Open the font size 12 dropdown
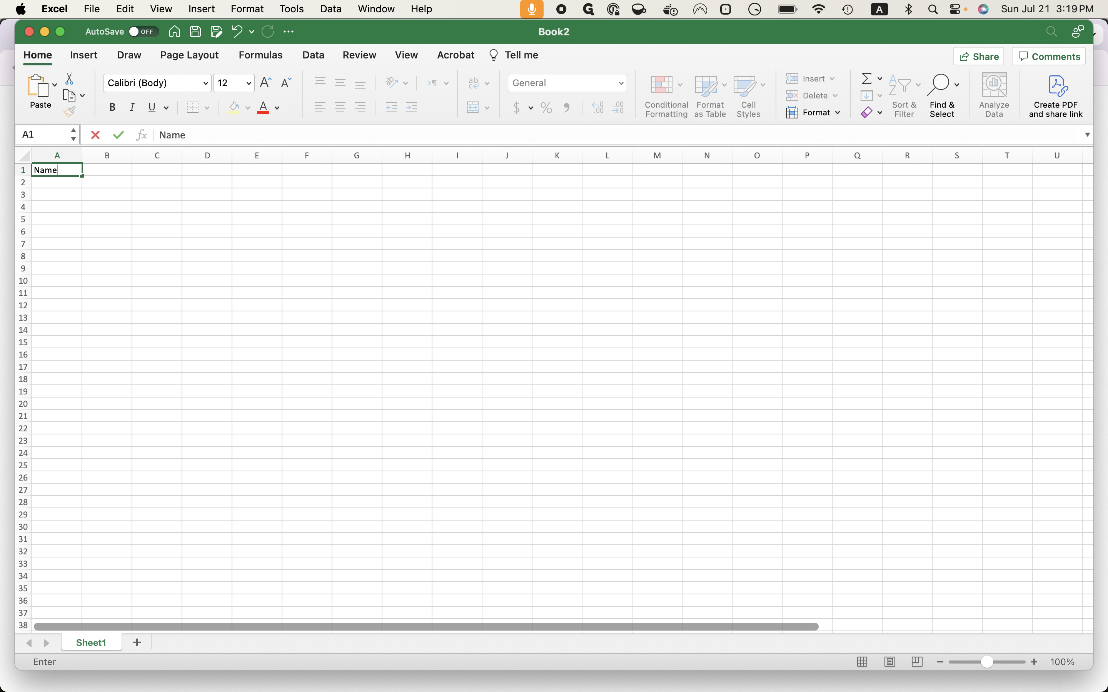The image size is (1108, 692). click(x=248, y=83)
